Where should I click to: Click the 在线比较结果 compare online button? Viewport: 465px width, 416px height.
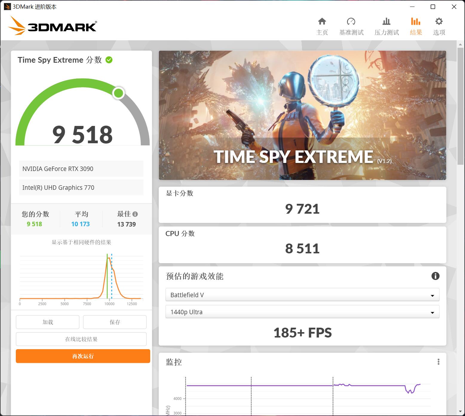[x=81, y=339]
